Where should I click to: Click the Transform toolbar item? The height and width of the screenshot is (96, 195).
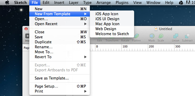coord(112,41)
